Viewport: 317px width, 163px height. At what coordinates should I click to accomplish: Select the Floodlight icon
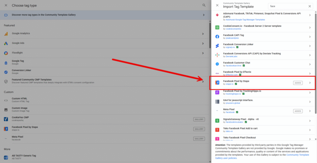click(x=6, y=53)
